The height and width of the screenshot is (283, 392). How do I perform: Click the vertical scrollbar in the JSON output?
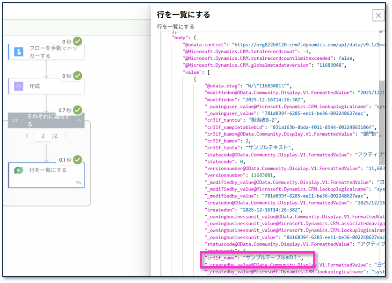382,107
